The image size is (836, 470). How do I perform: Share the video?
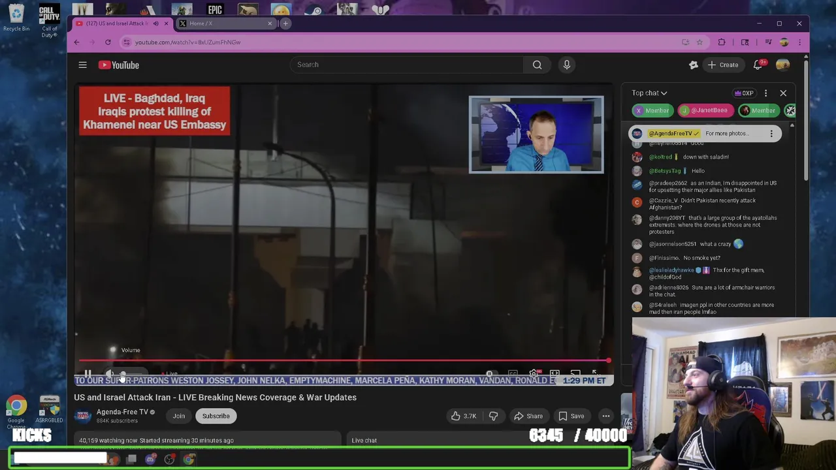pos(528,416)
